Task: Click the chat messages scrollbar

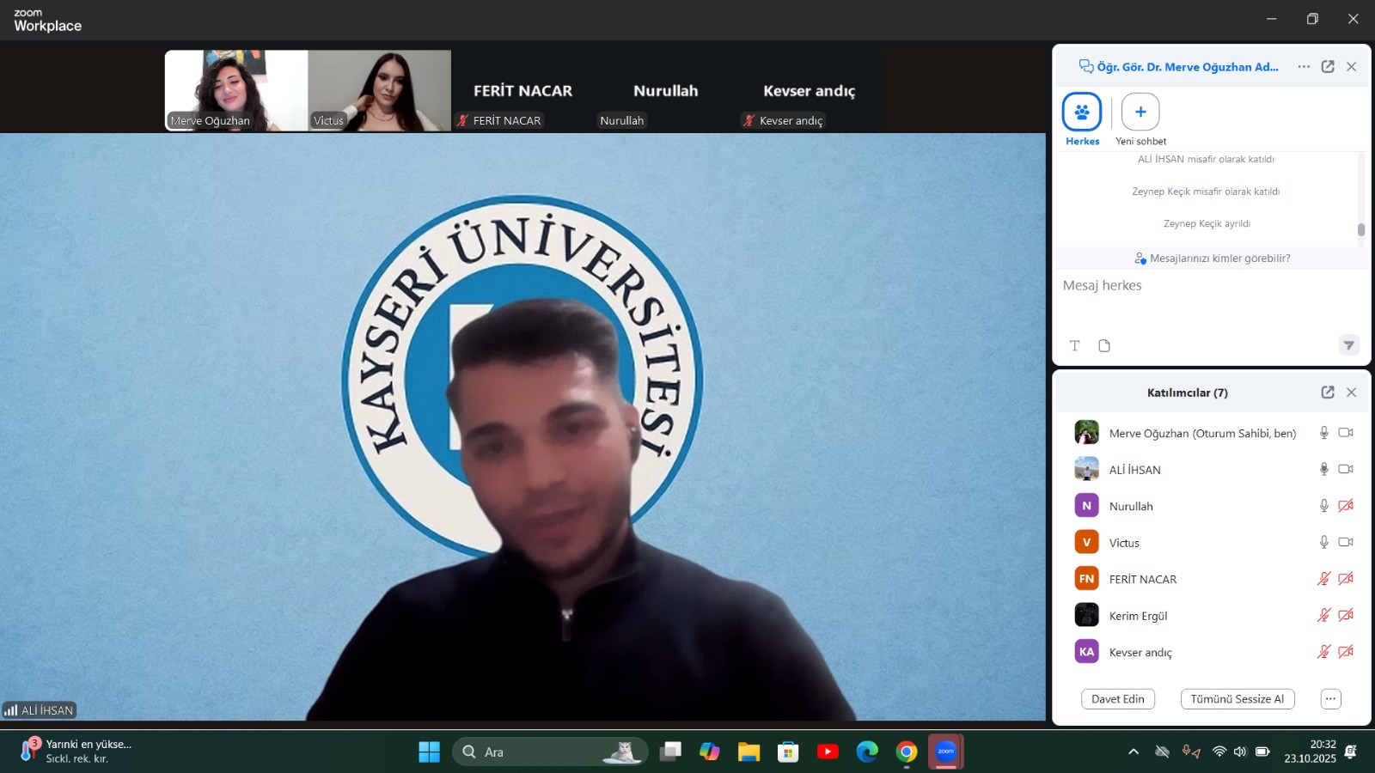Action: tap(1360, 229)
